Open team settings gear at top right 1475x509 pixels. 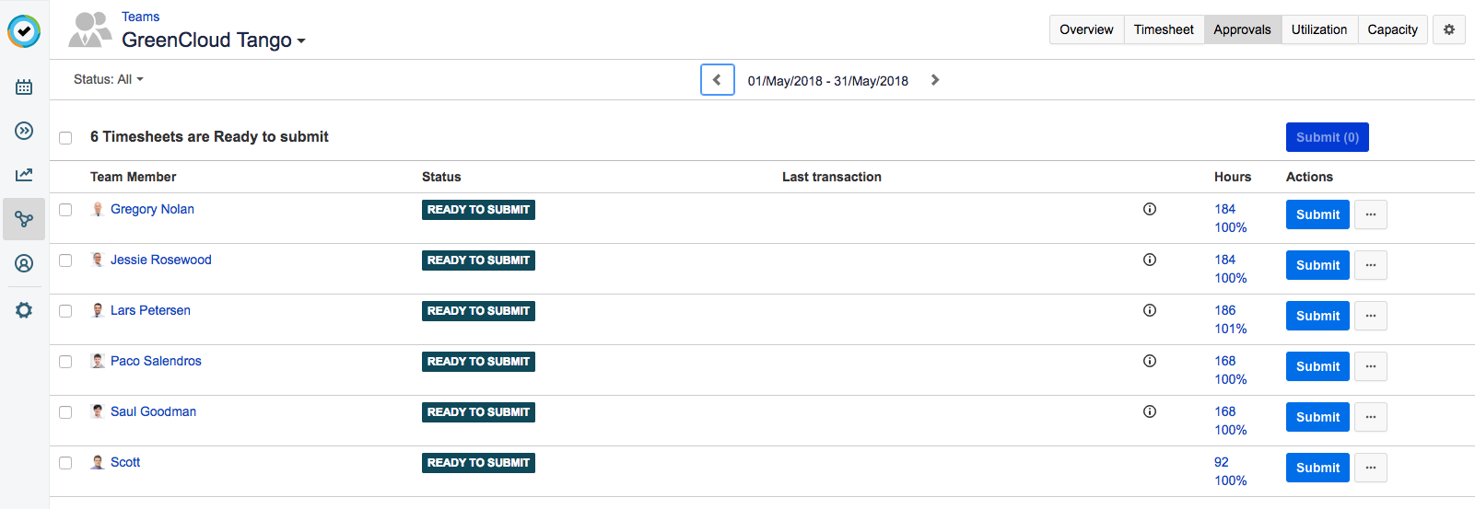pos(1448,29)
